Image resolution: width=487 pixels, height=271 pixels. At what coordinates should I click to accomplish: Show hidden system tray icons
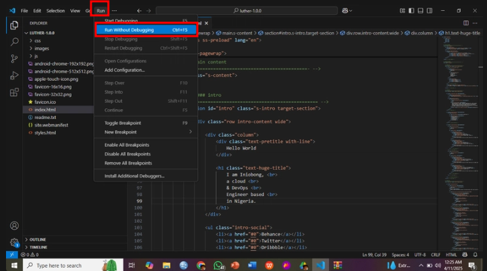(421, 266)
